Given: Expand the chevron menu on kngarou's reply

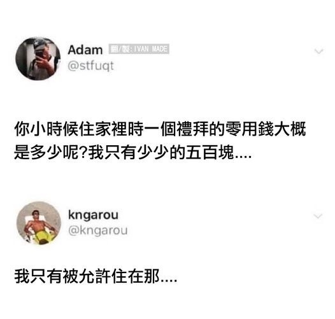Looking at the screenshot, I should coord(318,216).
